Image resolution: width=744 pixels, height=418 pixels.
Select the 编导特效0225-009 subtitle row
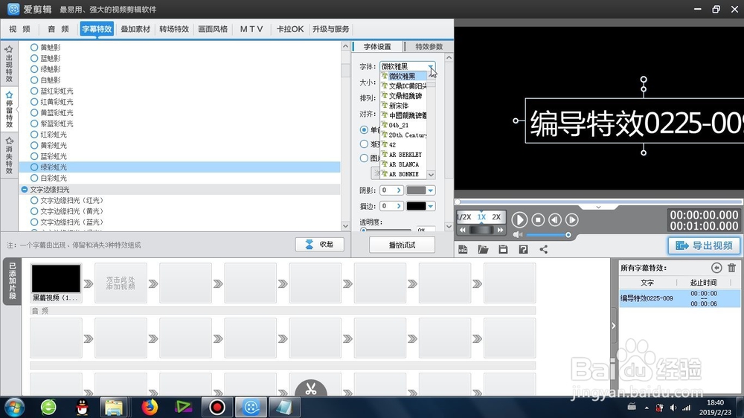pyautogui.click(x=679, y=298)
